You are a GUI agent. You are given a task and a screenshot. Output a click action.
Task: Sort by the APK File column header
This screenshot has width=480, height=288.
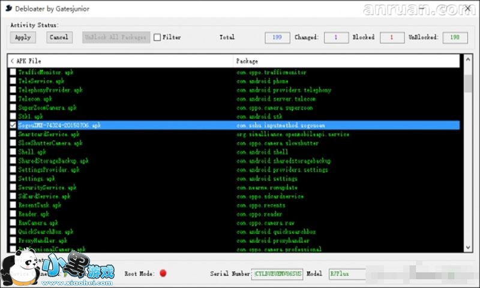(x=120, y=61)
